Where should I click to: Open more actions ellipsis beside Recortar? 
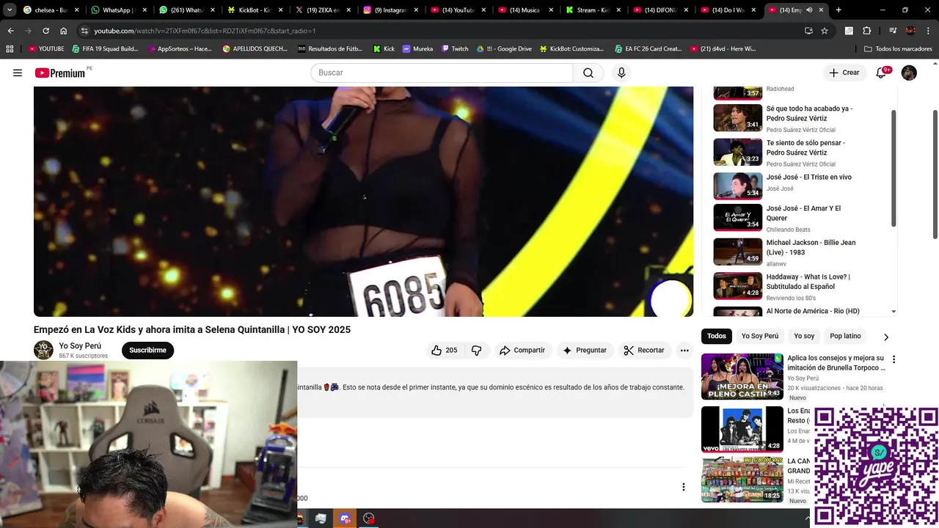tap(684, 351)
